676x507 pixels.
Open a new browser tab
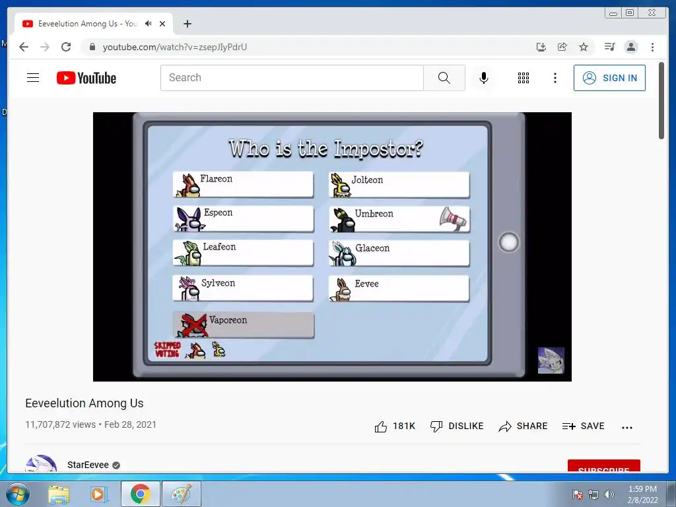[x=187, y=24]
